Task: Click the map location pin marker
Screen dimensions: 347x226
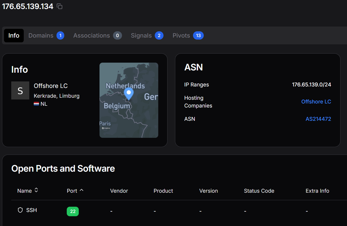Action: click(129, 93)
